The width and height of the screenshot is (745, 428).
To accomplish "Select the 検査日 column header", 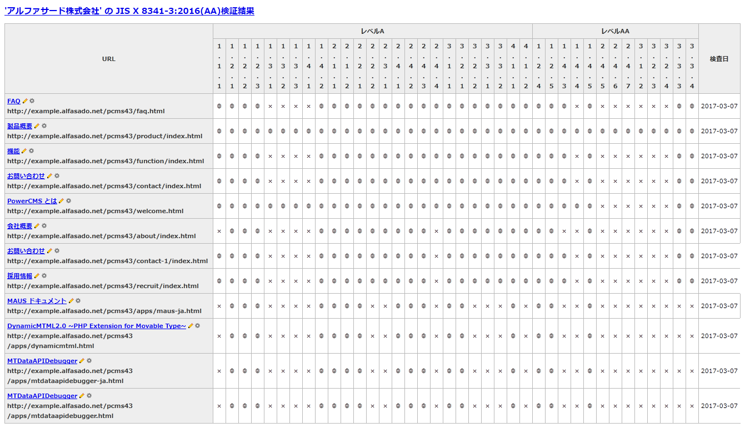I will tap(719, 58).
